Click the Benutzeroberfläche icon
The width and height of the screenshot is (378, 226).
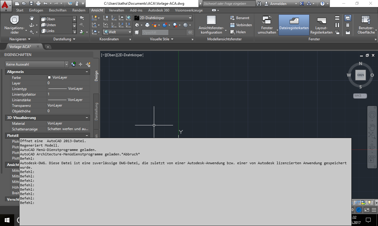click(366, 20)
